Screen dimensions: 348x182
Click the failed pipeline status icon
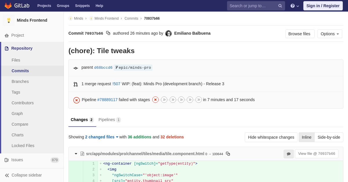pos(77,100)
